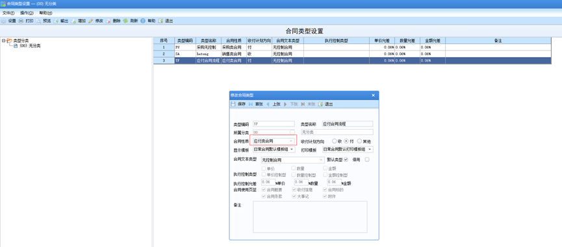Click the 所属分类 lookup button

(x=292, y=132)
